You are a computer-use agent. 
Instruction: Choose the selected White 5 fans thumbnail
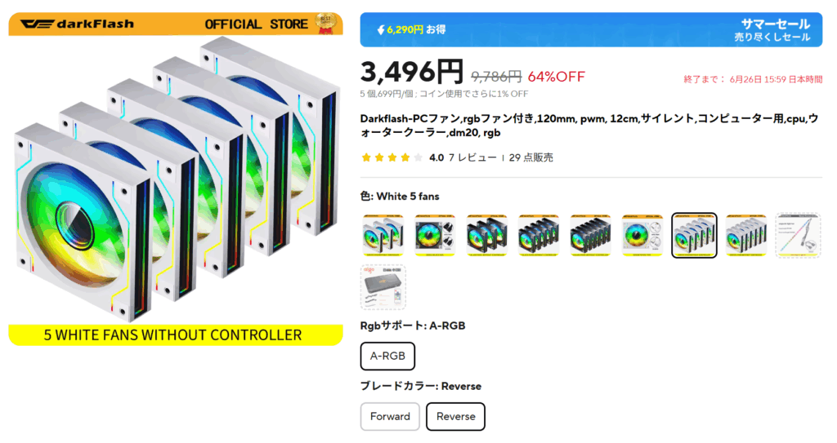694,235
